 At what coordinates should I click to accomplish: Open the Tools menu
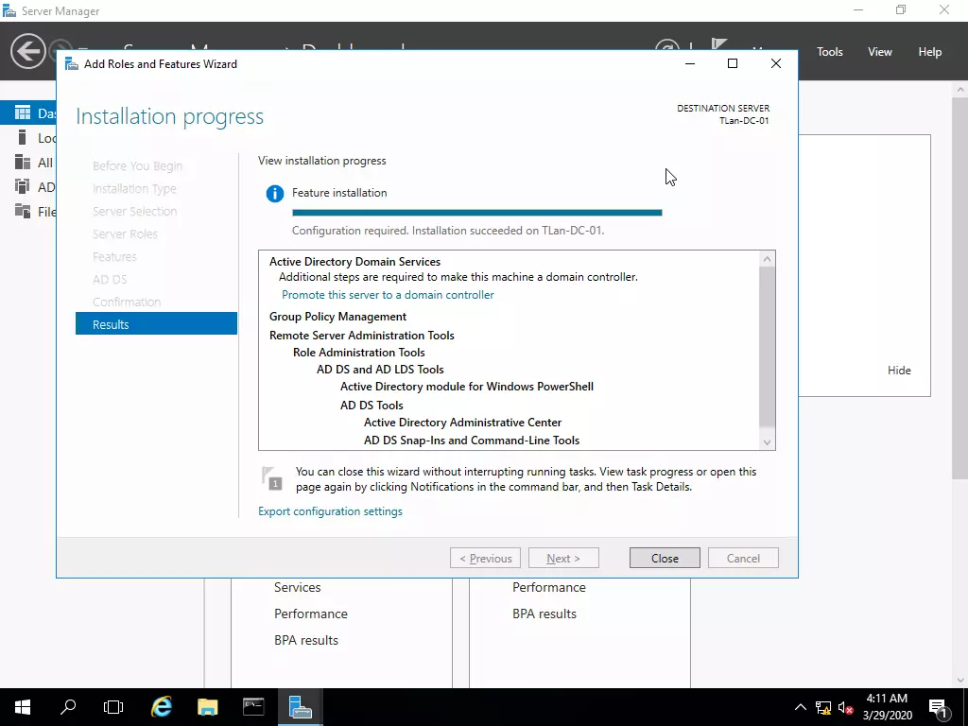(x=829, y=52)
